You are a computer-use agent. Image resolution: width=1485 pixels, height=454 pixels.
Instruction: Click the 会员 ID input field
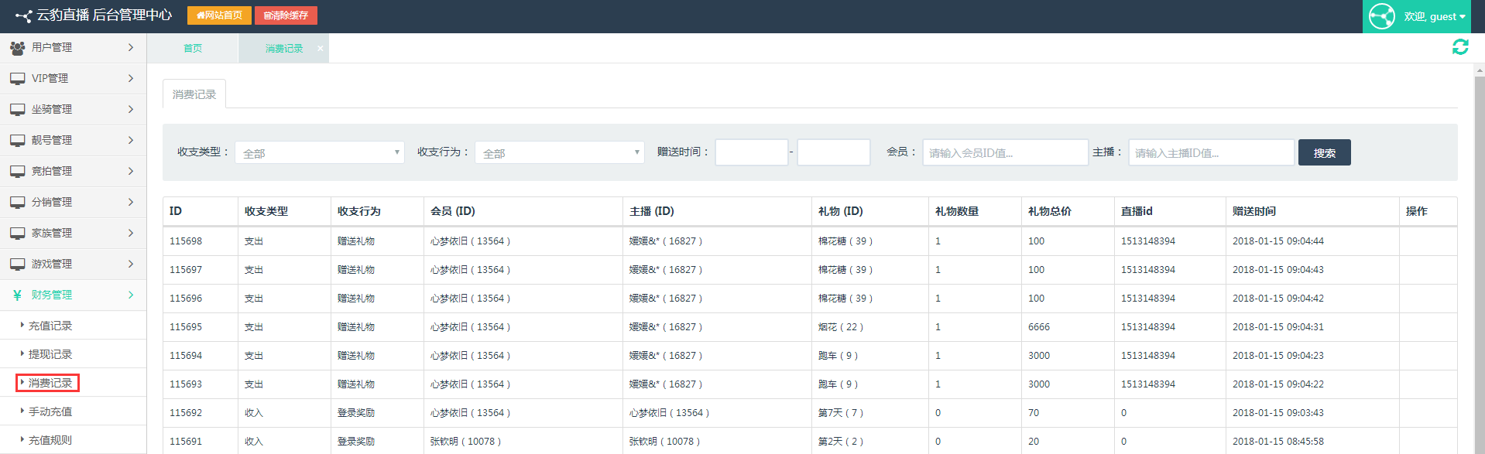coord(1005,152)
